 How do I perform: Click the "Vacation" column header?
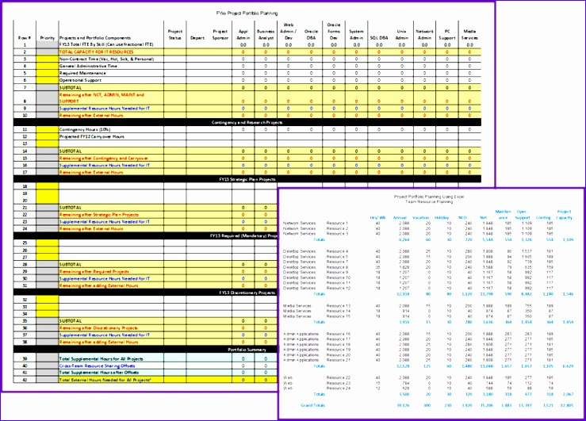(421, 217)
